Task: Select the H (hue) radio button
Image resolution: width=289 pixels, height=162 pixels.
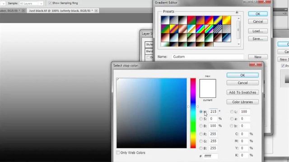Action: (x=201, y=112)
